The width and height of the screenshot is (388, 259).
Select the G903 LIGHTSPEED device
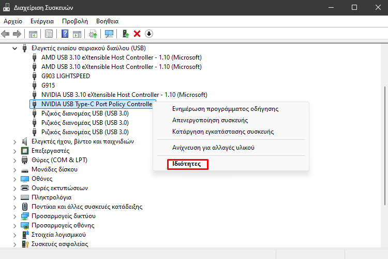point(66,76)
